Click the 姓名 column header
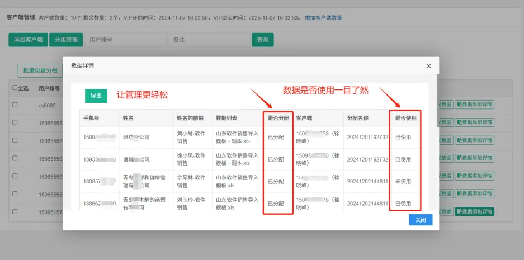This screenshot has width=524, height=260. tap(128, 118)
